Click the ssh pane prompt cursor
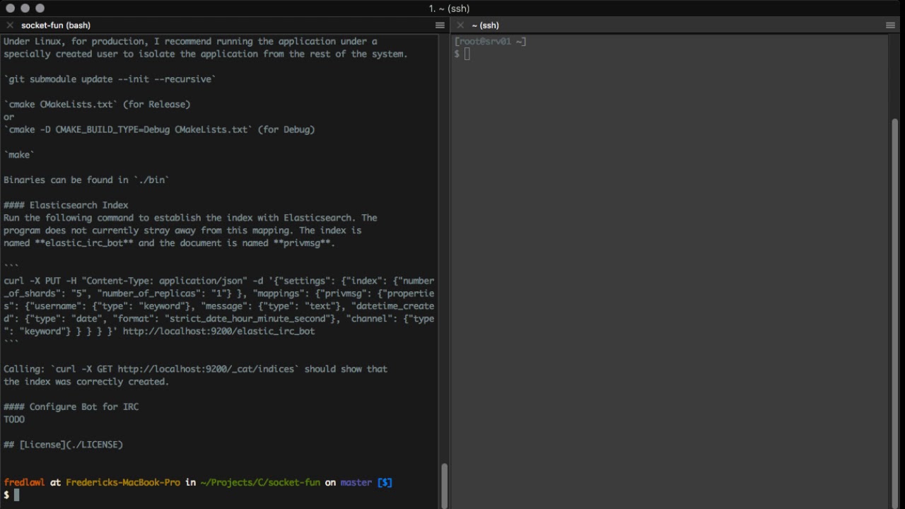 click(x=467, y=54)
